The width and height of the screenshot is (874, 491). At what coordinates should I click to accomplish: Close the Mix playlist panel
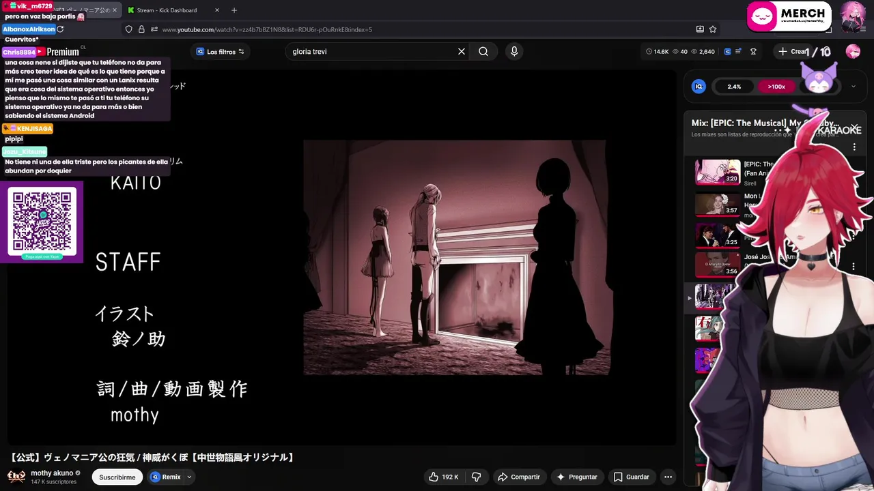[x=854, y=127]
